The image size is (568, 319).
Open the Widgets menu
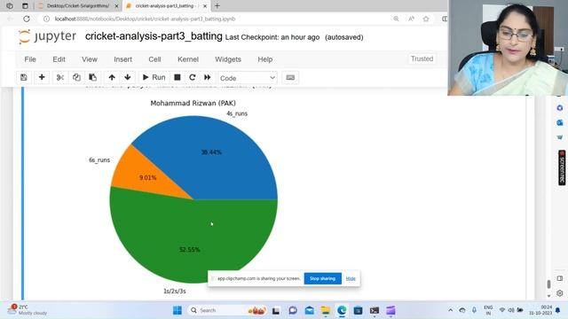(x=228, y=59)
